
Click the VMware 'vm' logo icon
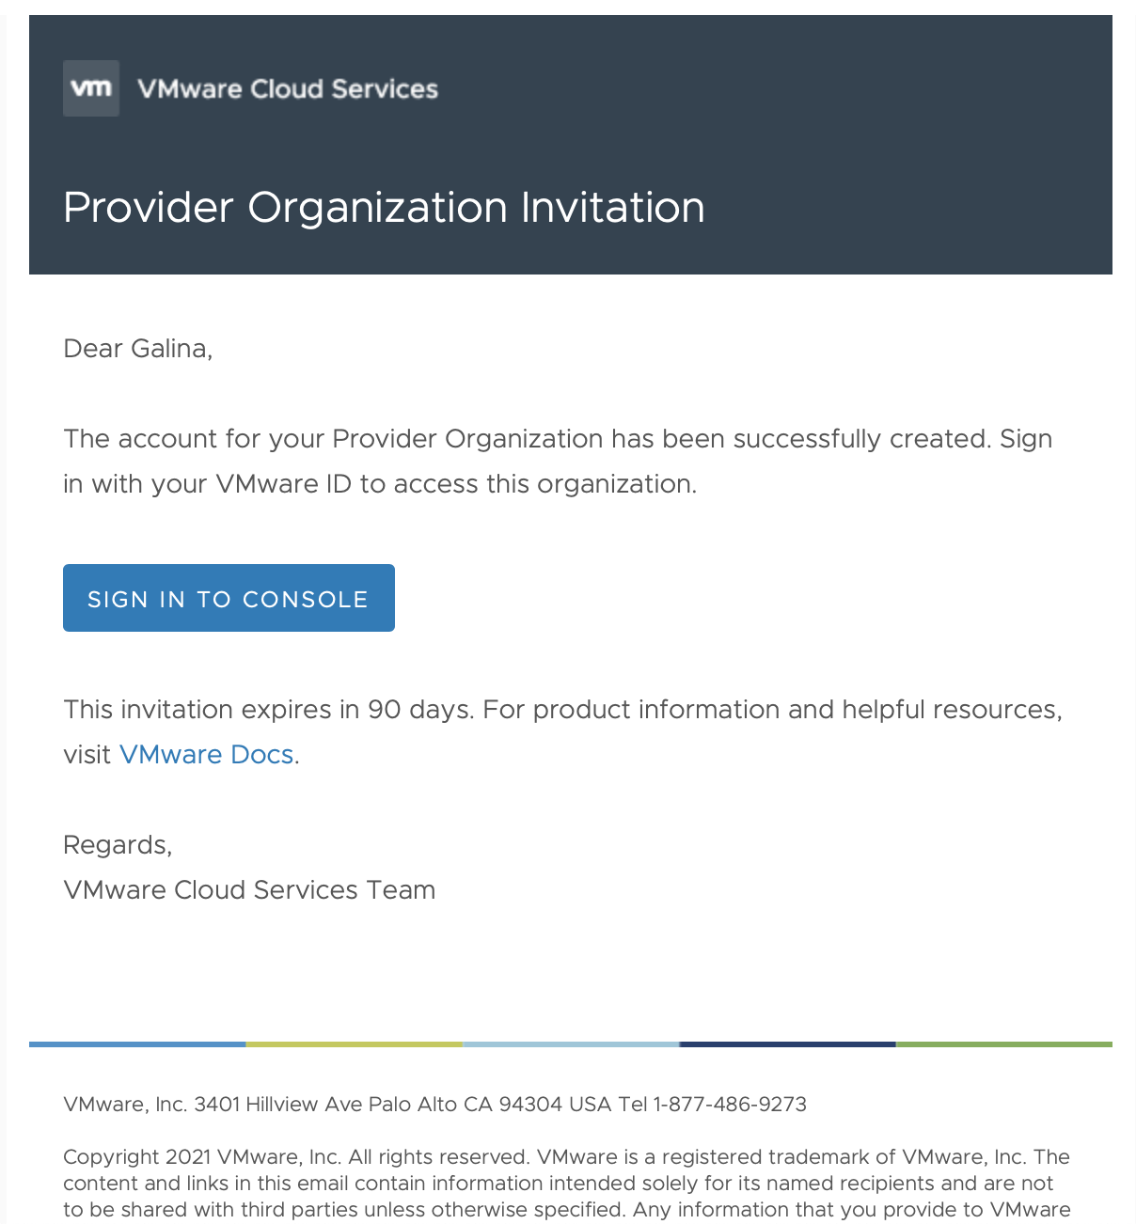click(x=91, y=88)
